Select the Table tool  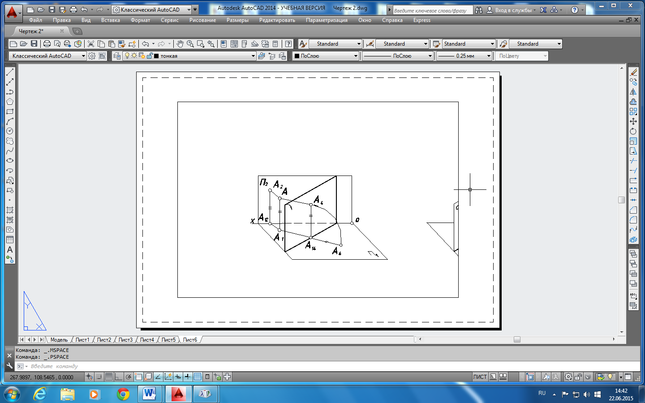10,240
